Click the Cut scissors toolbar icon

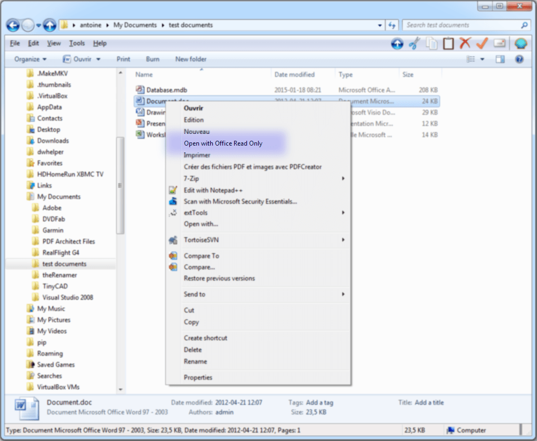(x=415, y=44)
